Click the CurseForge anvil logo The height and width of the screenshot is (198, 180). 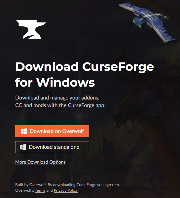(31, 30)
